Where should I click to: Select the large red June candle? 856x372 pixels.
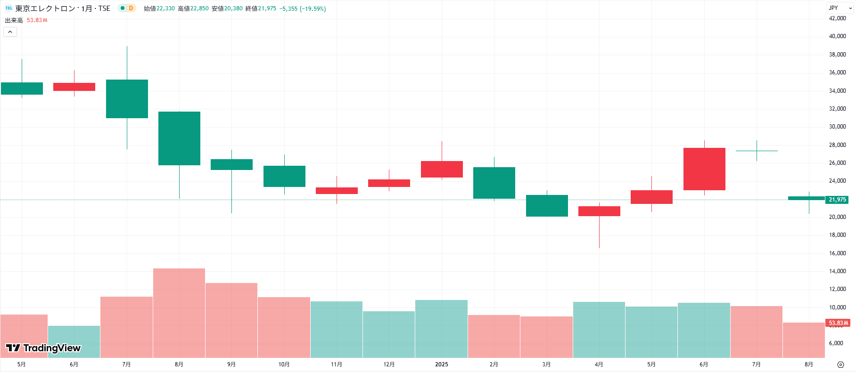[704, 169]
